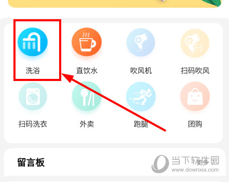Click the 扫码洗衣 text label
229x182 pixels.
pos(33,124)
